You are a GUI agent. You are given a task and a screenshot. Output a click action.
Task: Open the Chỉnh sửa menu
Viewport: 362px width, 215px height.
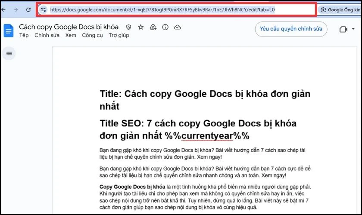(47, 35)
